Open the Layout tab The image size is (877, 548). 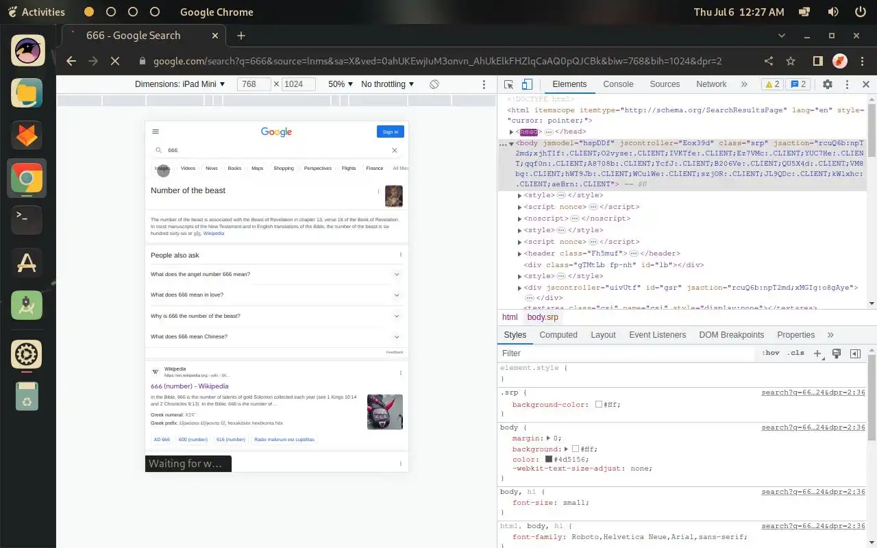(603, 335)
